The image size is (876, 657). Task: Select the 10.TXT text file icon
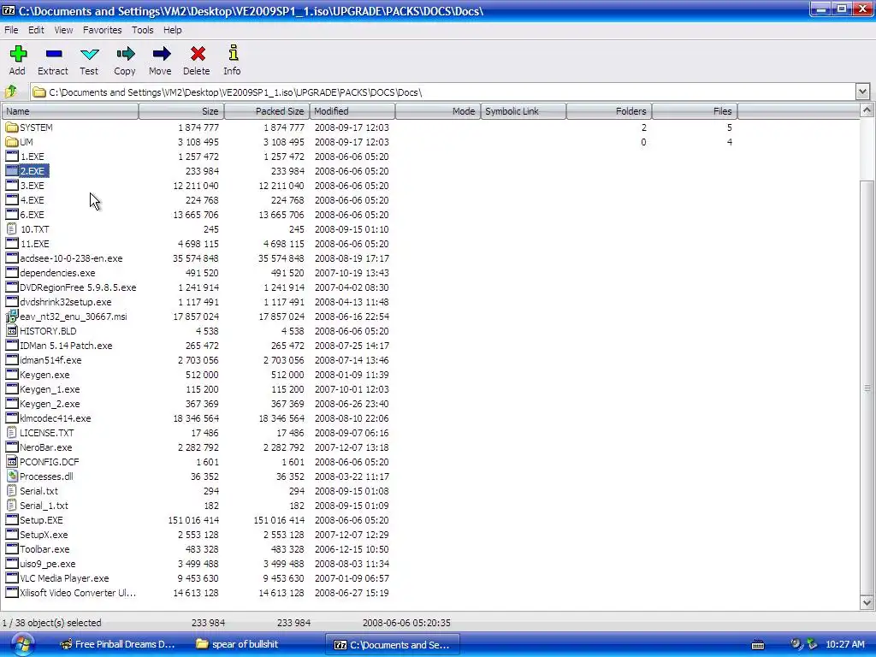pyautogui.click(x=11, y=229)
